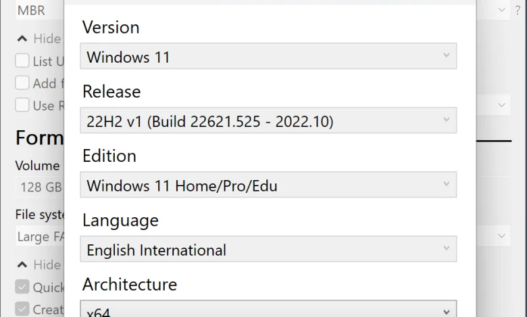Toggle the List U... checkbox

coord(22,61)
